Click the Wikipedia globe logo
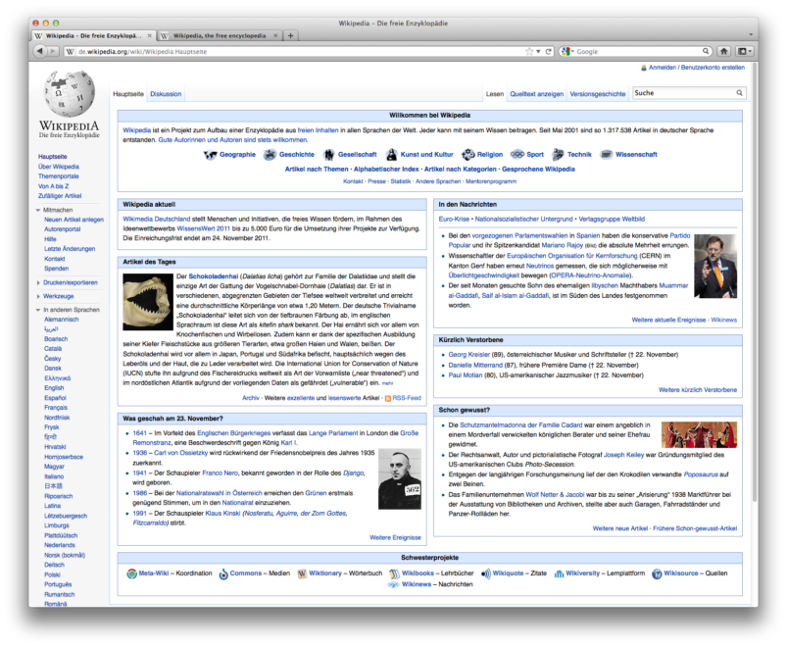Screen dimensions: 787x647 [x=70, y=93]
